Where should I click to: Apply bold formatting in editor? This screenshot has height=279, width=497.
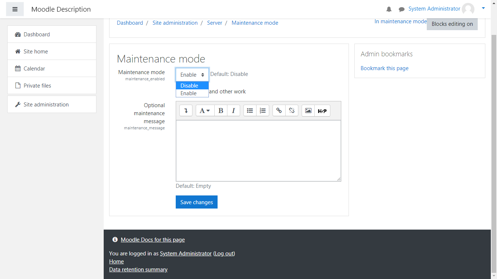point(220,111)
